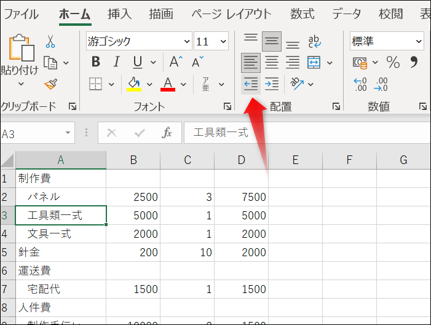Image resolution: width=431 pixels, height=325 pixels.
Task: Open the Name Box A3 dropdown
Action: click(x=68, y=133)
